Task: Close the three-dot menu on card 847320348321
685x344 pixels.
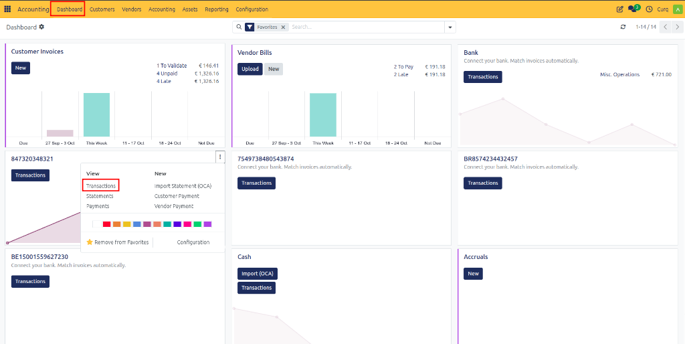Action: 220,157
